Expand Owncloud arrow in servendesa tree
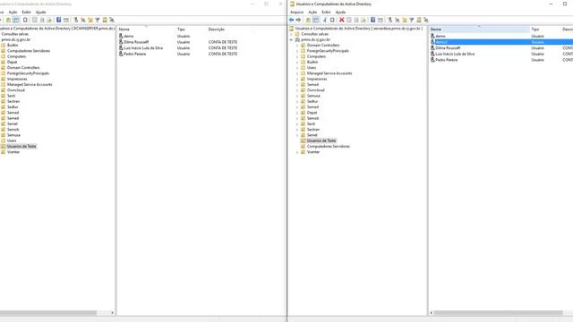Screen dimensions: 573x322 297,90
